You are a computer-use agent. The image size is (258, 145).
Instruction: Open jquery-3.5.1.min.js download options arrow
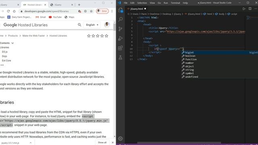point(31,143)
